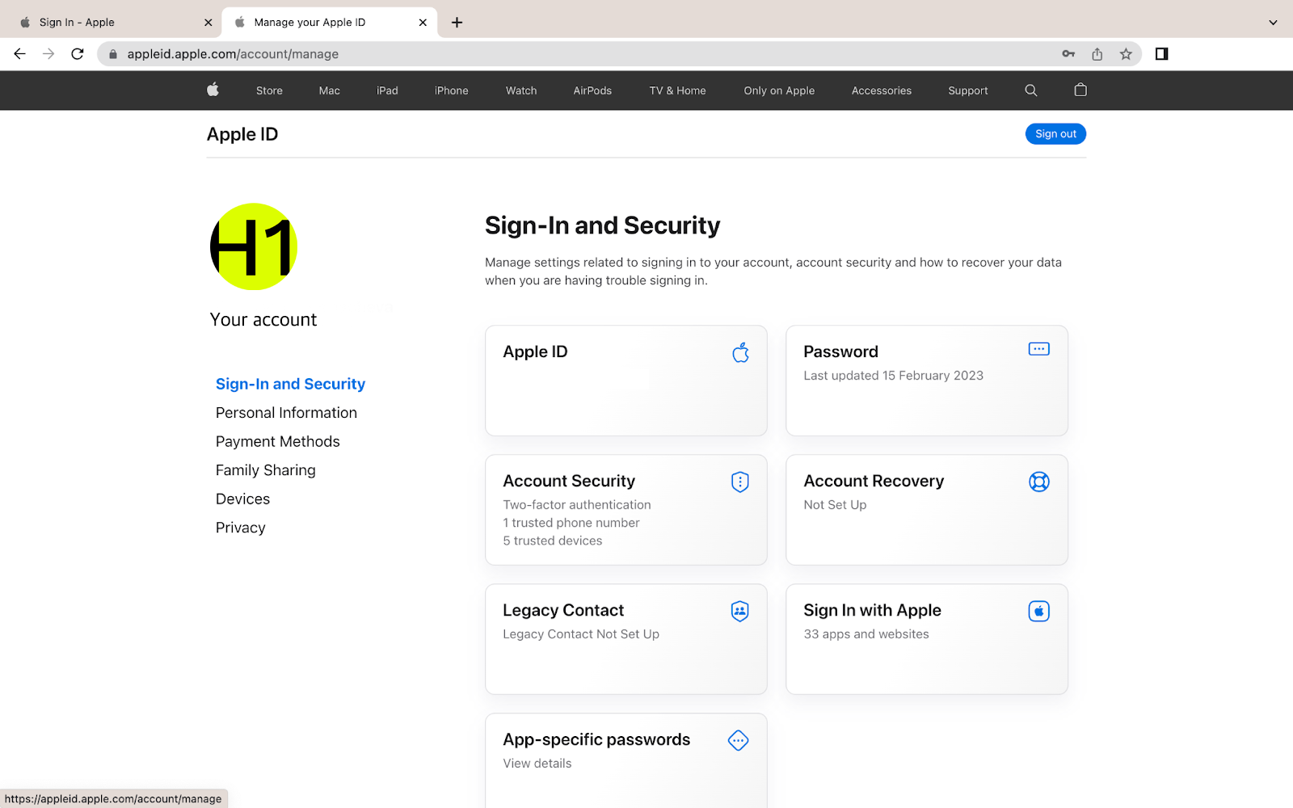Open the iPhone menu item
This screenshot has height=808, width=1293.
(452, 90)
